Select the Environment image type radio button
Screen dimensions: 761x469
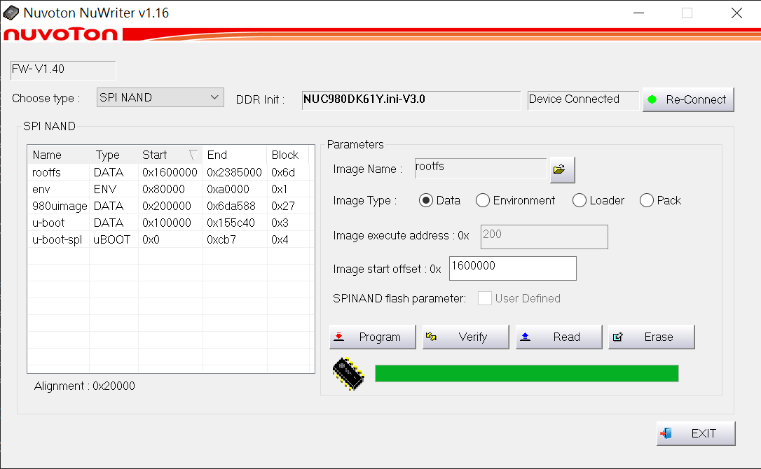coord(482,200)
